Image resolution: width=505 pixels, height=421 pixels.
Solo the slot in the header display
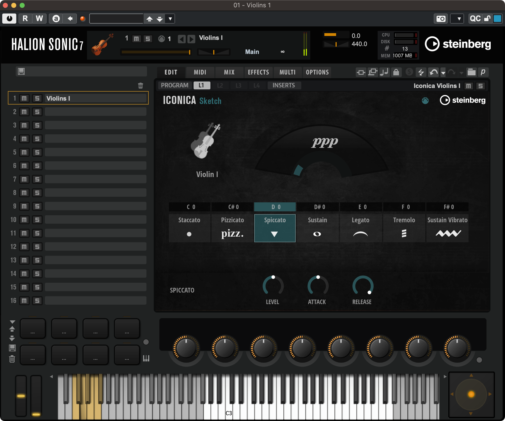[x=148, y=39]
